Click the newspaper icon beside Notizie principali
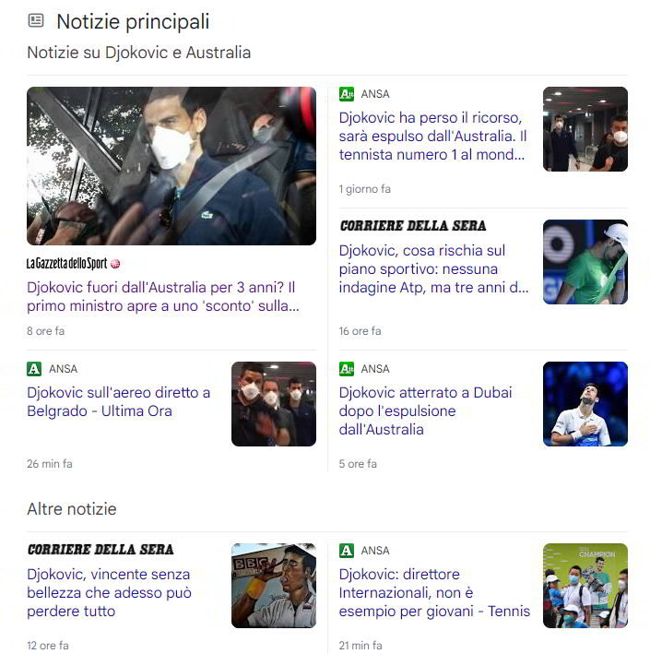 pos(36,20)
